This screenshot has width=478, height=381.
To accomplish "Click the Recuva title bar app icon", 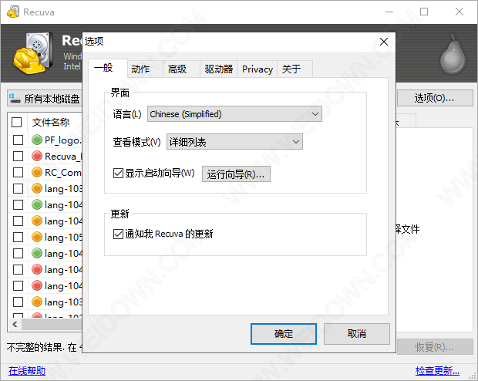I will 13,12.
